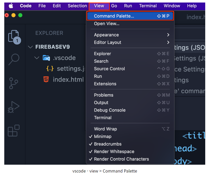Select Debug Console in the View menu

(x=130, y=110)
